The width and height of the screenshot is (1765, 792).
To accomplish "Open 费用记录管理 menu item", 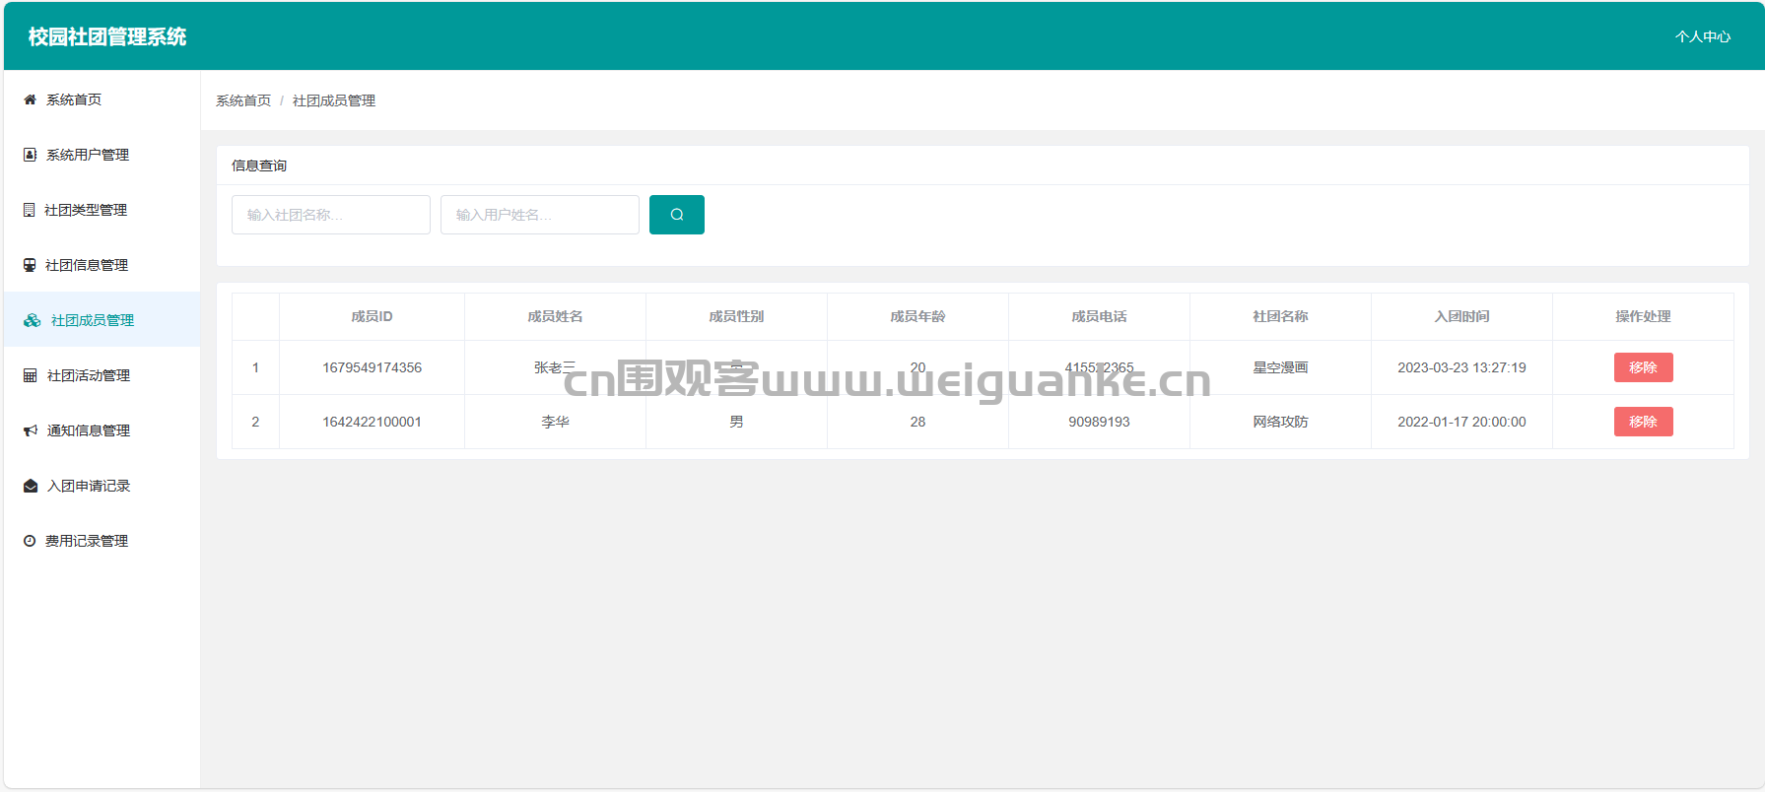I will (102, 541).
